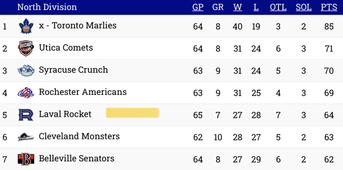Image resolution: width=343 pixels, height=170 pixels.
Task: Click the yellow highlight beside Laval Rocket
Action: point(133,113)
